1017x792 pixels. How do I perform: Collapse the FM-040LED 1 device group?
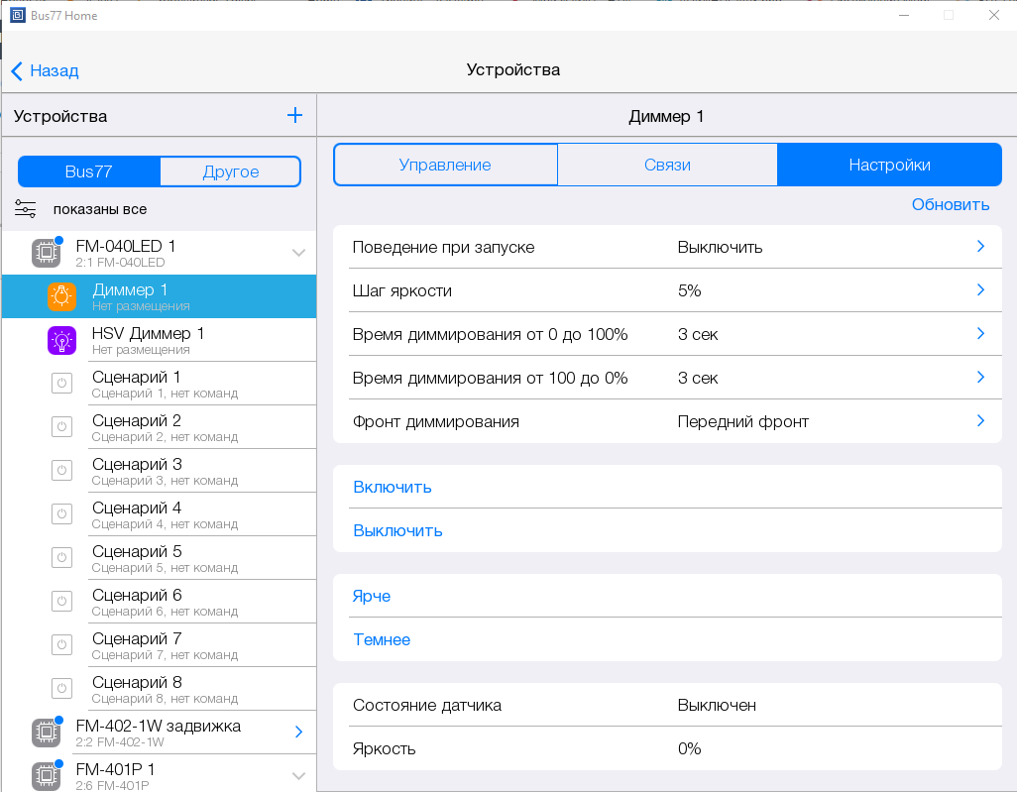point(298,253)
